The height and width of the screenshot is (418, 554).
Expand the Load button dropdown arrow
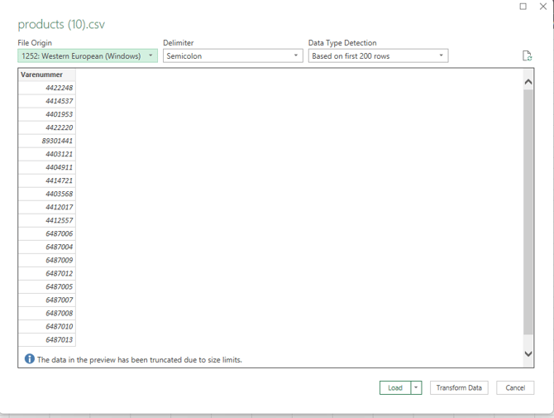click(x=417, y=387)
